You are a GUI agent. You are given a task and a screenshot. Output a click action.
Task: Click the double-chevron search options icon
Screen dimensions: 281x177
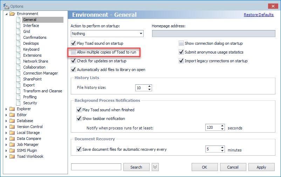155,167
